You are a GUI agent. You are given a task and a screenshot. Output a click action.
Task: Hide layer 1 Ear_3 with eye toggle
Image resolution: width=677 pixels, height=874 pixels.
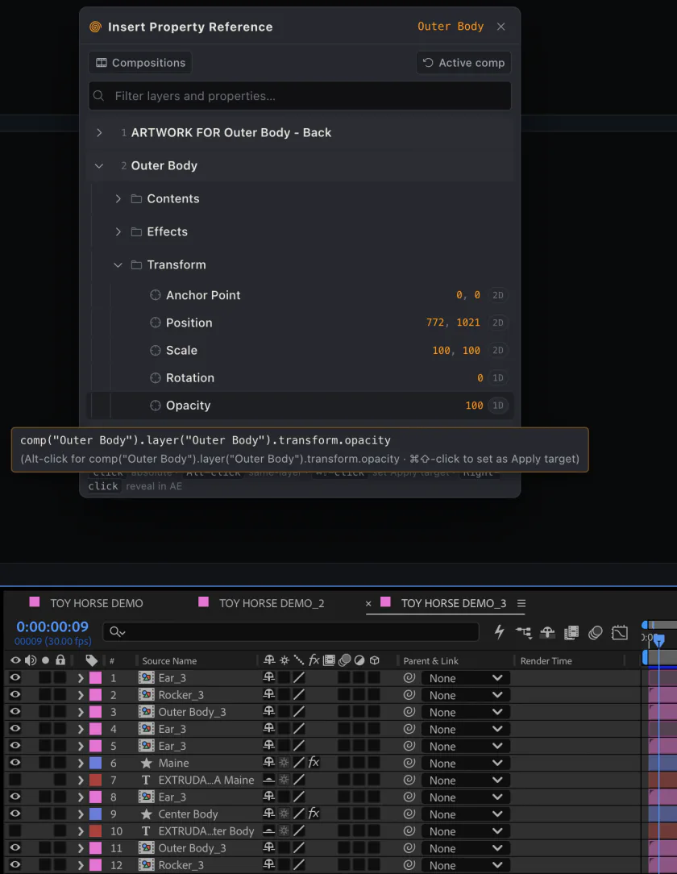pos(15,678)
